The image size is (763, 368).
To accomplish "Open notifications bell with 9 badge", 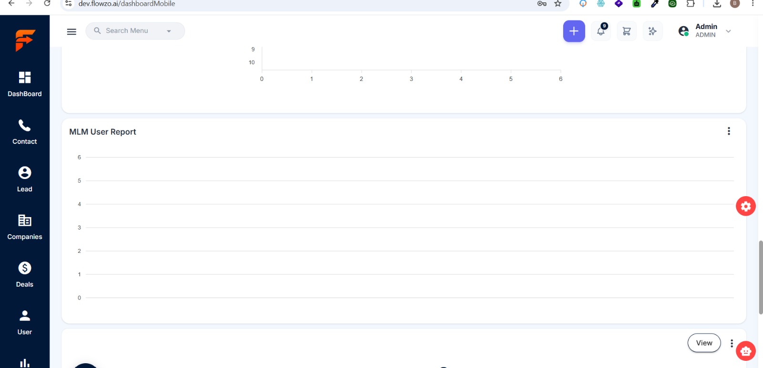I will click(601, 31).
